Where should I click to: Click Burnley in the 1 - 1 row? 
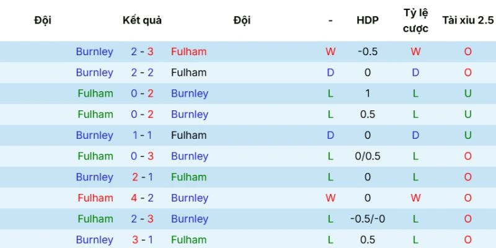coord(94,135)
